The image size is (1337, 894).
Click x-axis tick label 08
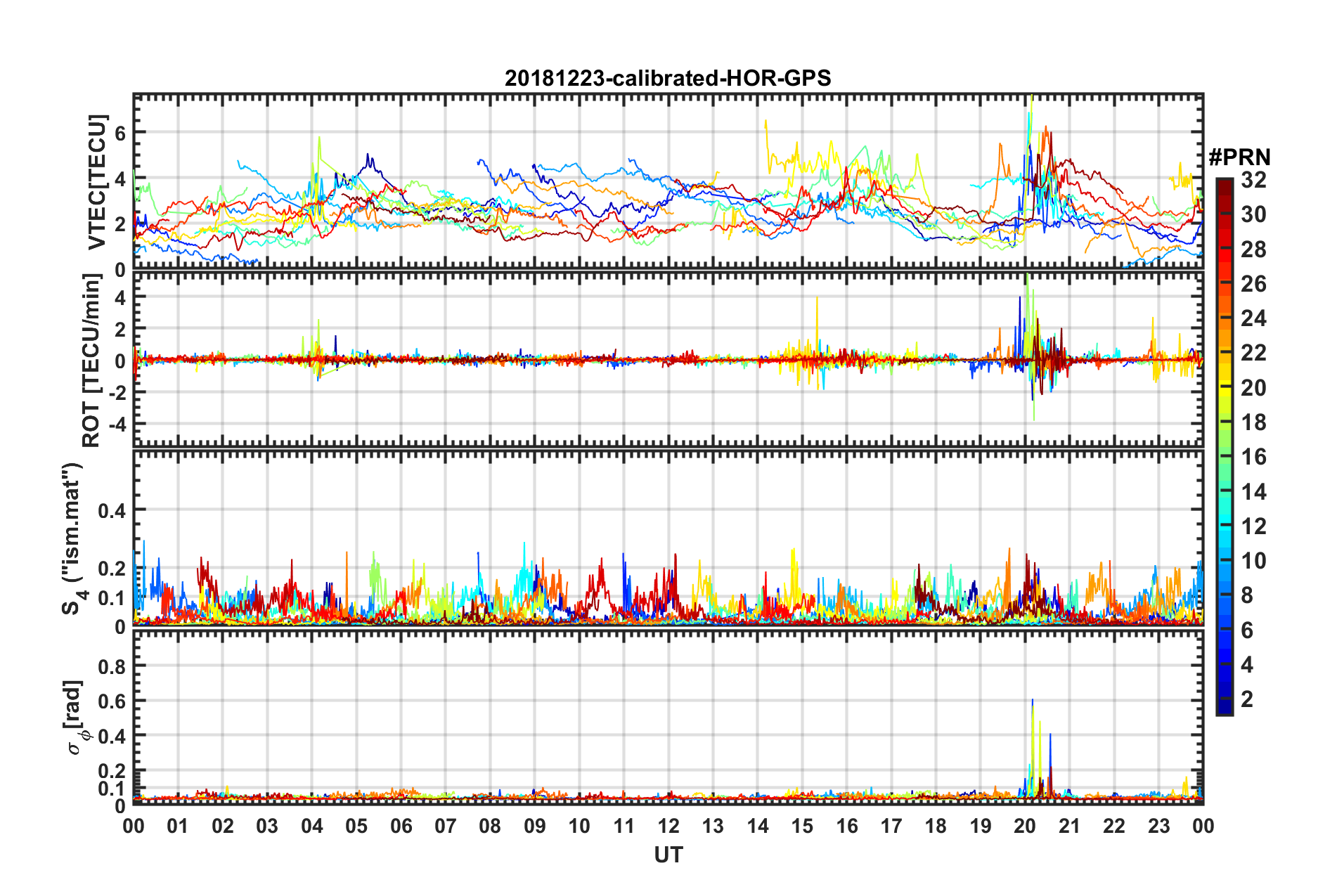pyautogui.click(x=490, y=826)
